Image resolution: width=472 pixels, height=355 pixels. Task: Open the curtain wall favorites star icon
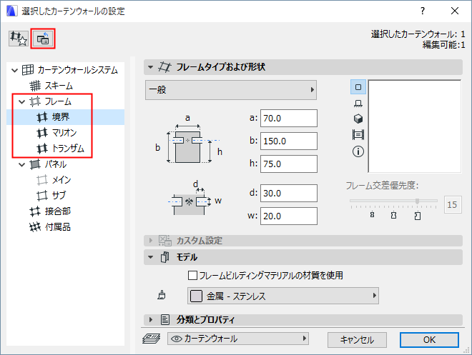tap(19, 39)
